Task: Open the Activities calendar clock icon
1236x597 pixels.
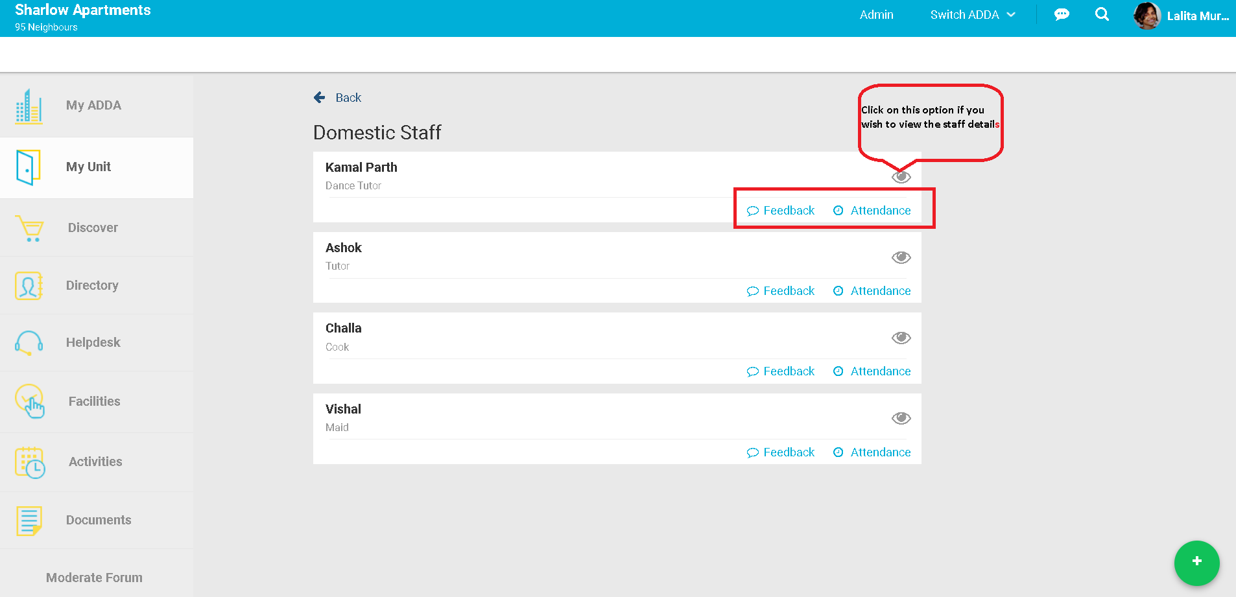Action: pyautogui.click(x=30, y=462)
